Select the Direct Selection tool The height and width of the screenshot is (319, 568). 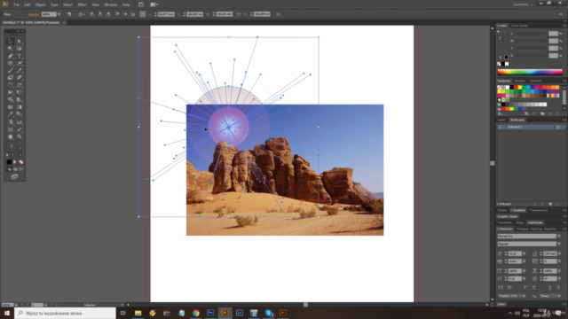click(20, 42)
